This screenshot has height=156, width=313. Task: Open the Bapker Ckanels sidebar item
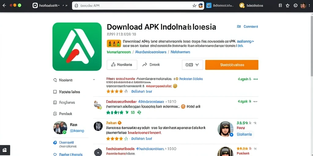coord(68,154)
